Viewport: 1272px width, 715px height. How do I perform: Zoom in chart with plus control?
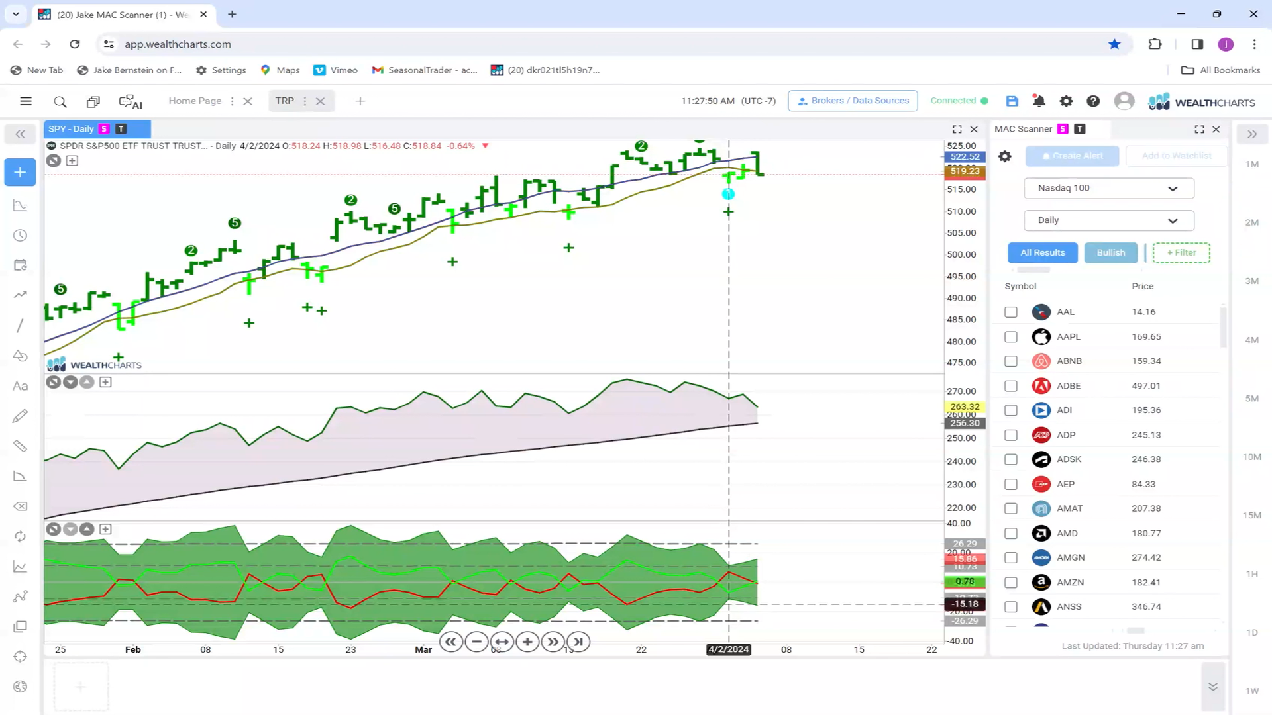click(x=527, y=642)
